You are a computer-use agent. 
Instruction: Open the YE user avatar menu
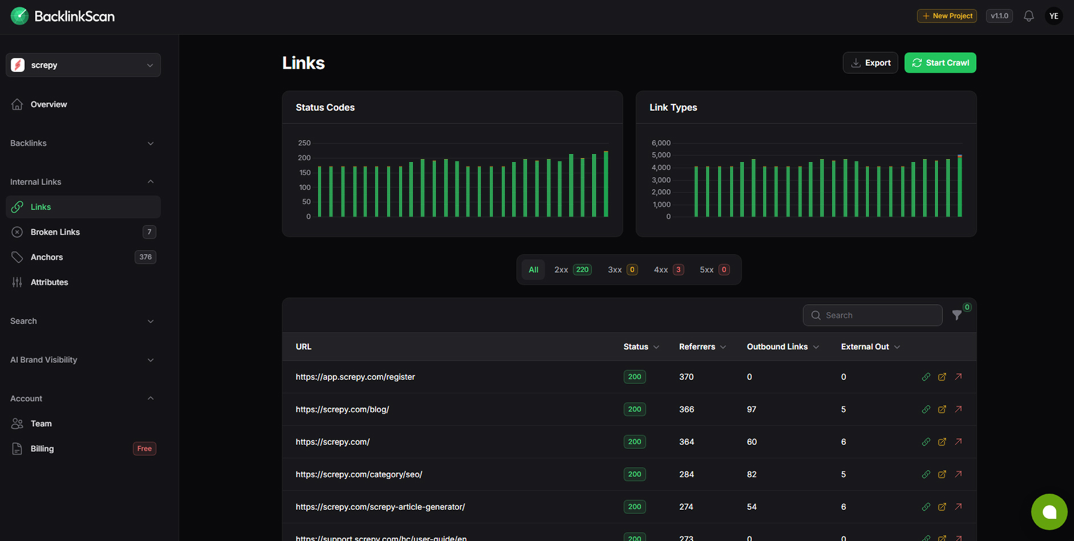click(x=1053, y=16)
